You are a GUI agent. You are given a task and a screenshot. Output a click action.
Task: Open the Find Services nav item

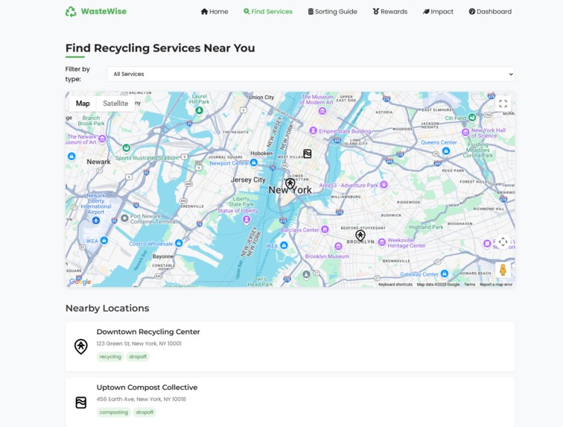click(x=268, y=11)
